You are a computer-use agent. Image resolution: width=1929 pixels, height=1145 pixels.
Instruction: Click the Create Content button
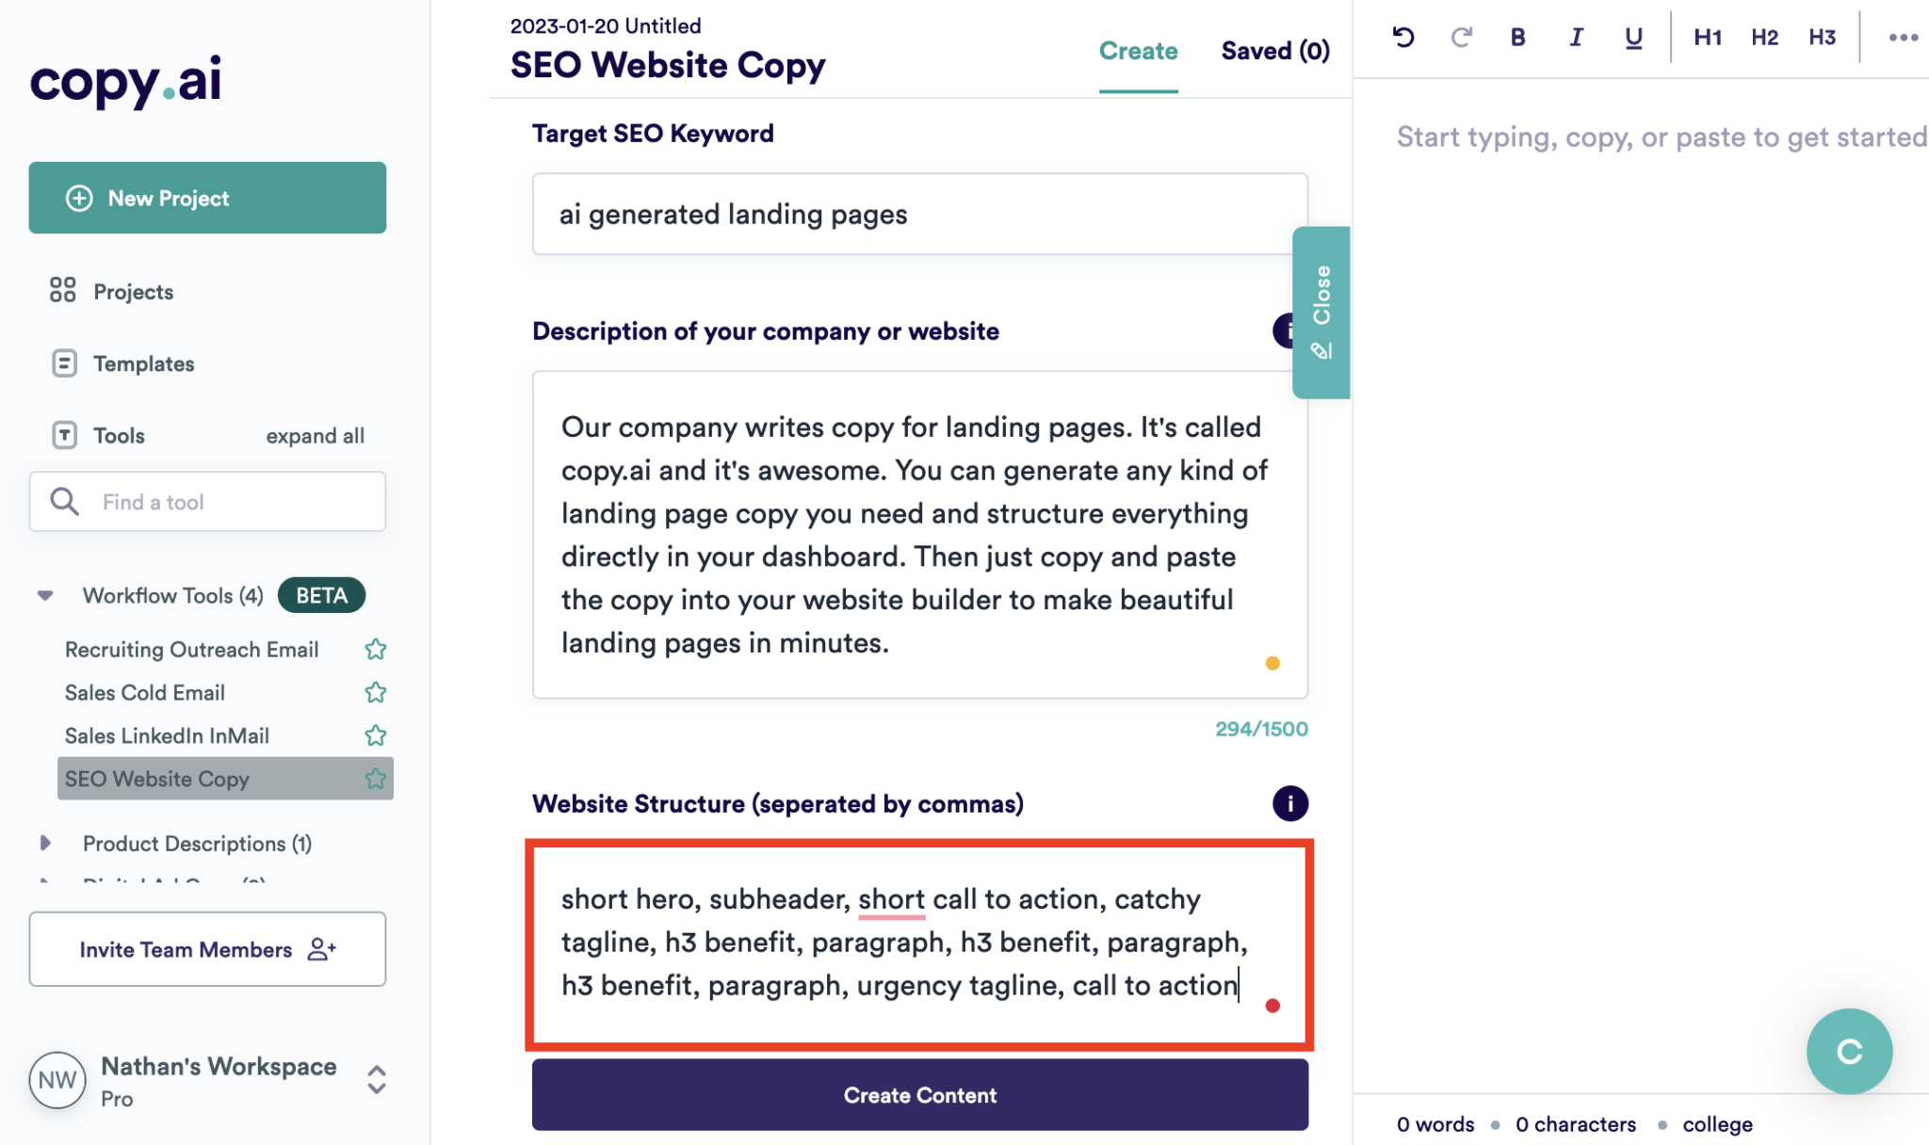click(x=919, y=1094)
